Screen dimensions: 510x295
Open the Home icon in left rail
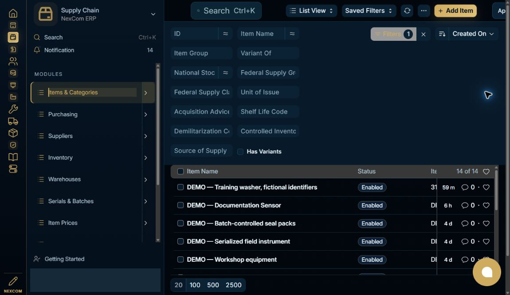coord(13,13)
